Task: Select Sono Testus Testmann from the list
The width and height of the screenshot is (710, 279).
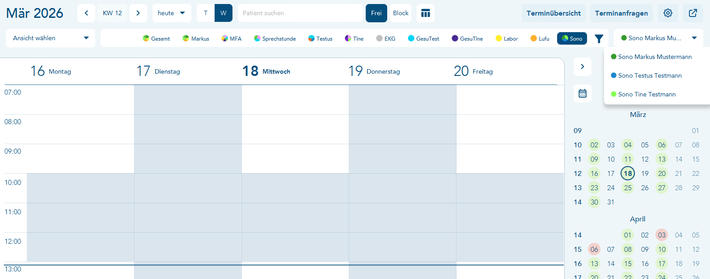Action: point(650,75)
